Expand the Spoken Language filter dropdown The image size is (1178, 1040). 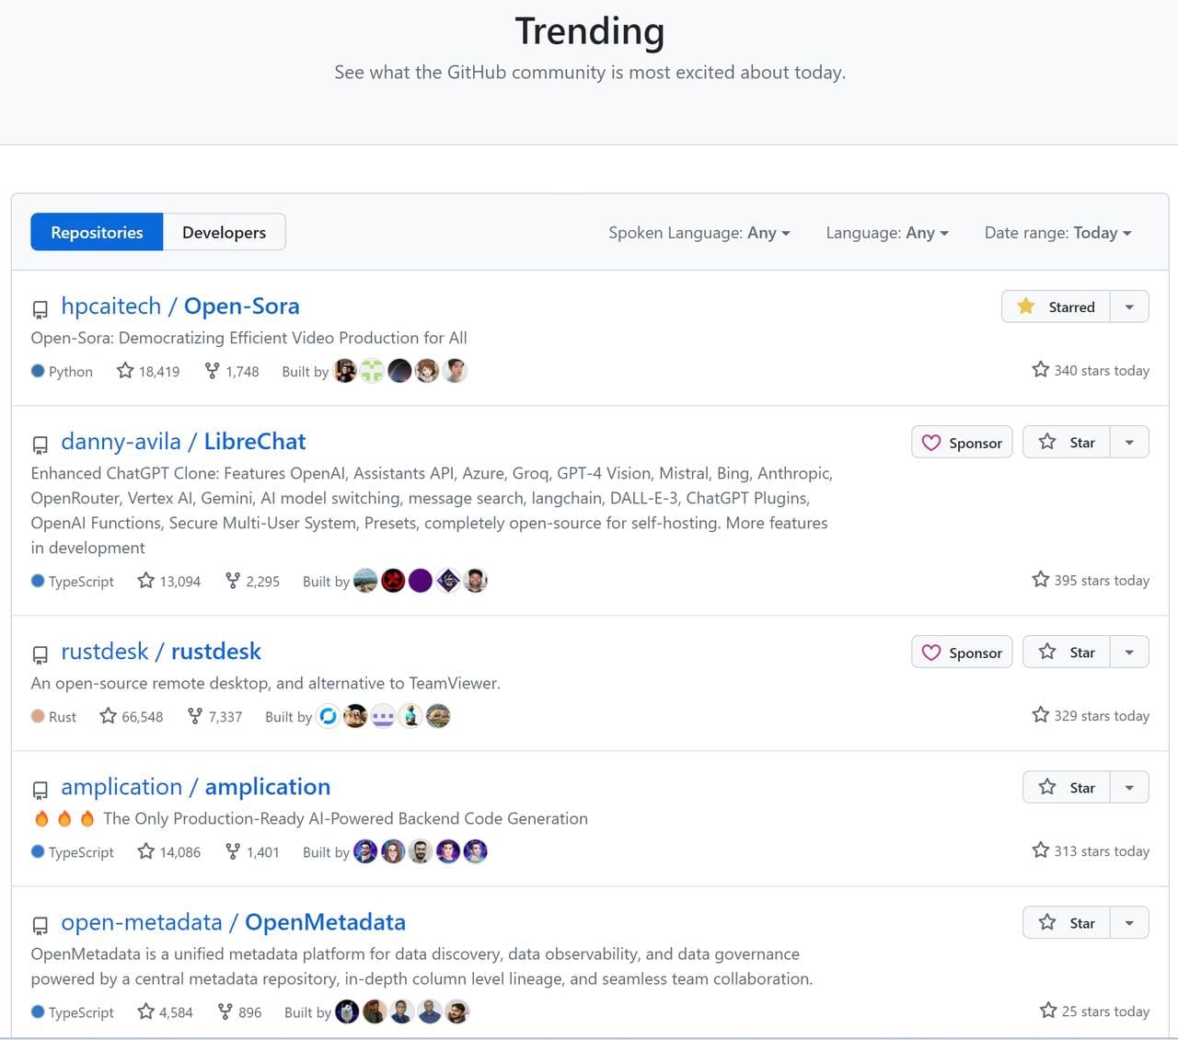point(699,233)
